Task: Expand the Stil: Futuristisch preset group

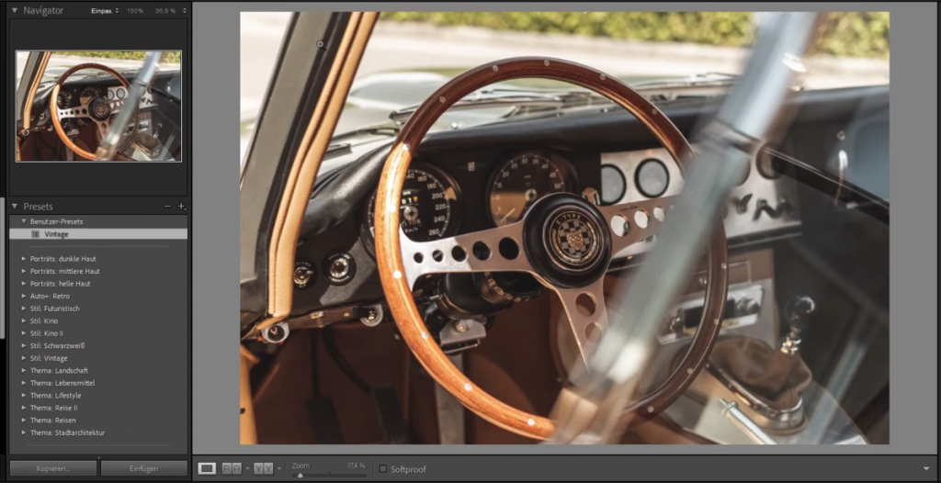Action: pyautogui.click(x=24, y=309)
